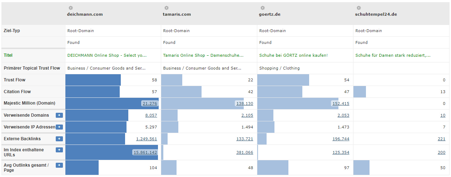The width and height of the screenshot is (451, 177).
Task: Click tamaris.com Trust Flow value 22
Action: coord(251,80)
